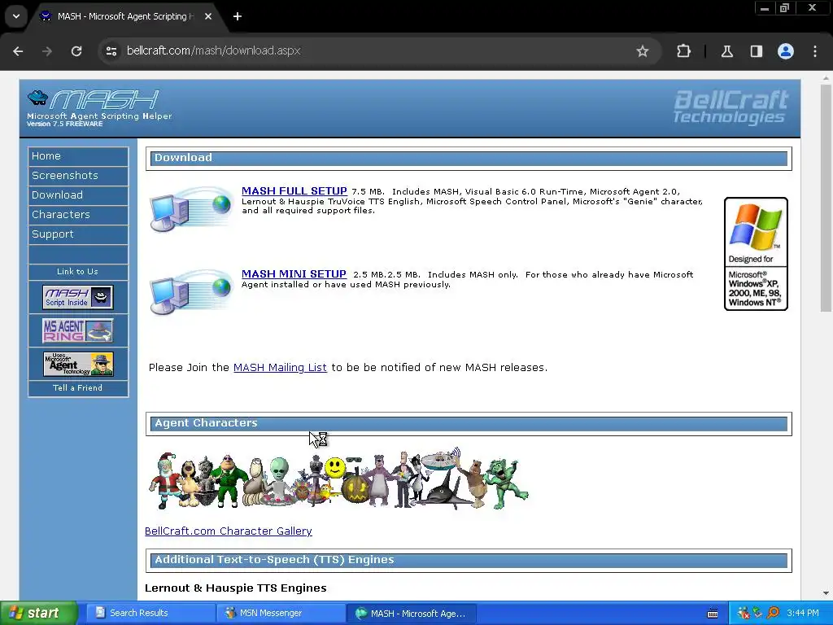Viewport: 833px width, 625px height.
Task: Click the forward navigation arrow
Action: tap(47, 51)
